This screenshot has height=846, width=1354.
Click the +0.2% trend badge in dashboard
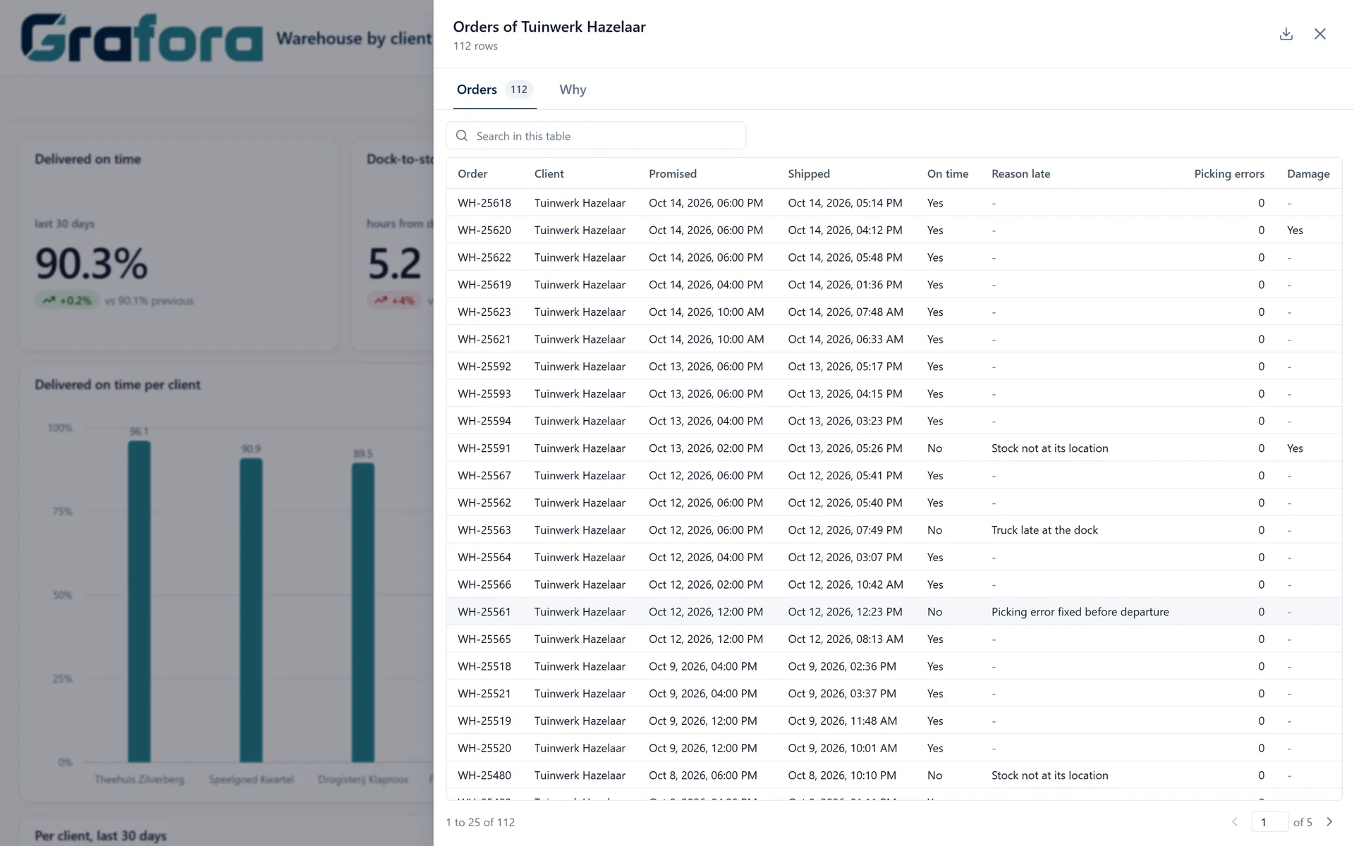coord(67,300)
